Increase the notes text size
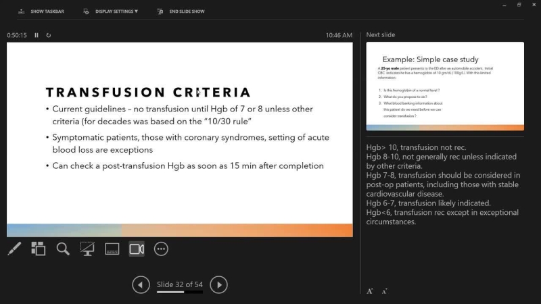Screen dimensions: 541x304 click(370, 291)
